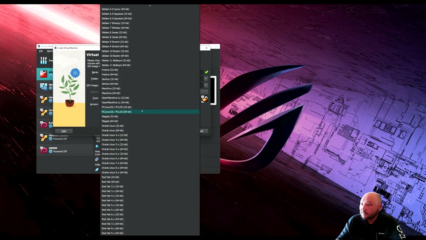Select OpenMandriva Lx (64-bit)
Screen dimensions: 426x240
coord(150,102)
